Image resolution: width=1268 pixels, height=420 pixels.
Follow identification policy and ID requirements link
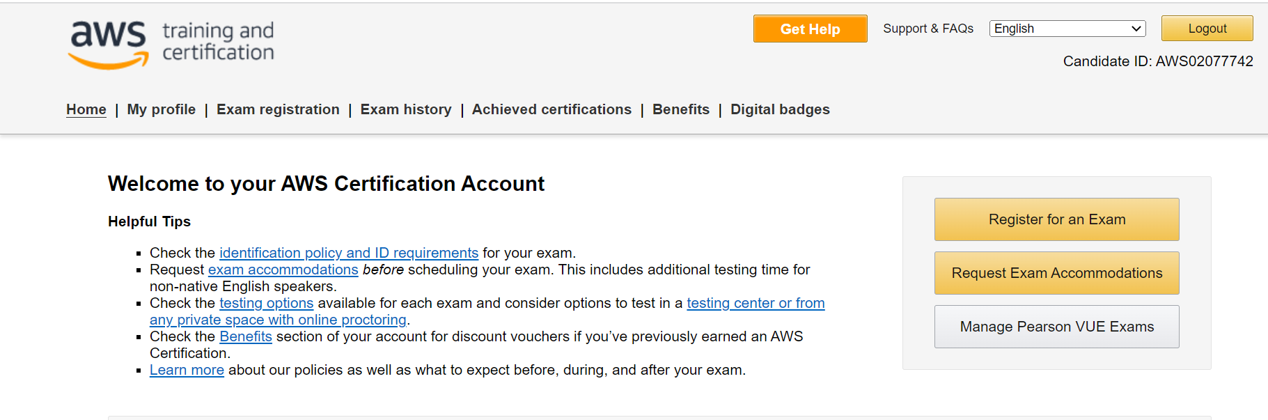point(349,253)
